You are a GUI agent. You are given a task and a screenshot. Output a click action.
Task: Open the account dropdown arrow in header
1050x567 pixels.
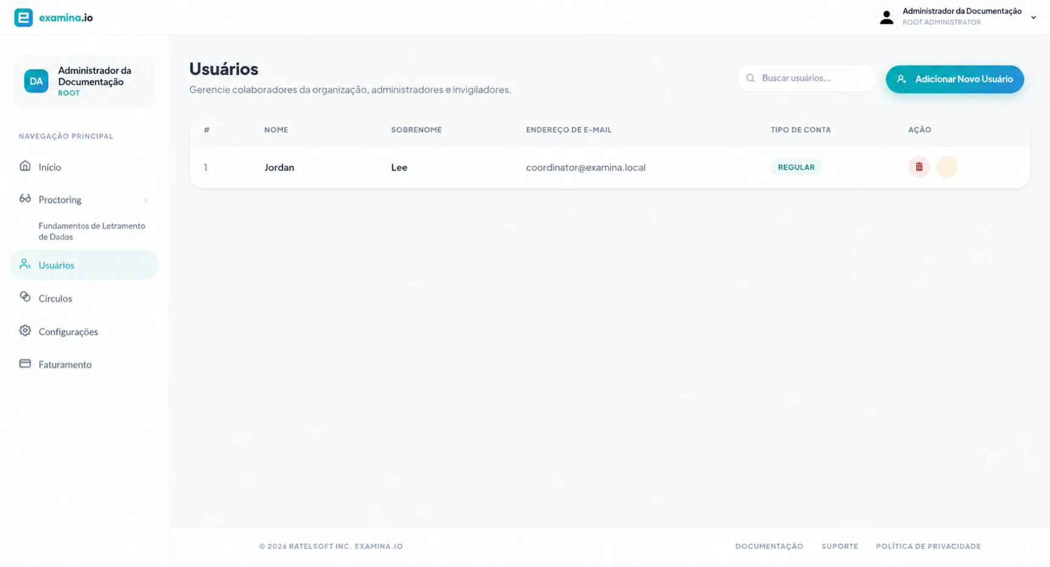tap(1033, 18)
